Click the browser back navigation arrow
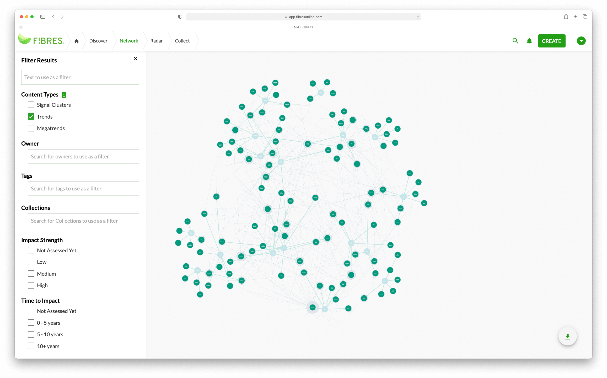The width and height of the screenshot is (607, 378). click(x=53, y=17)
